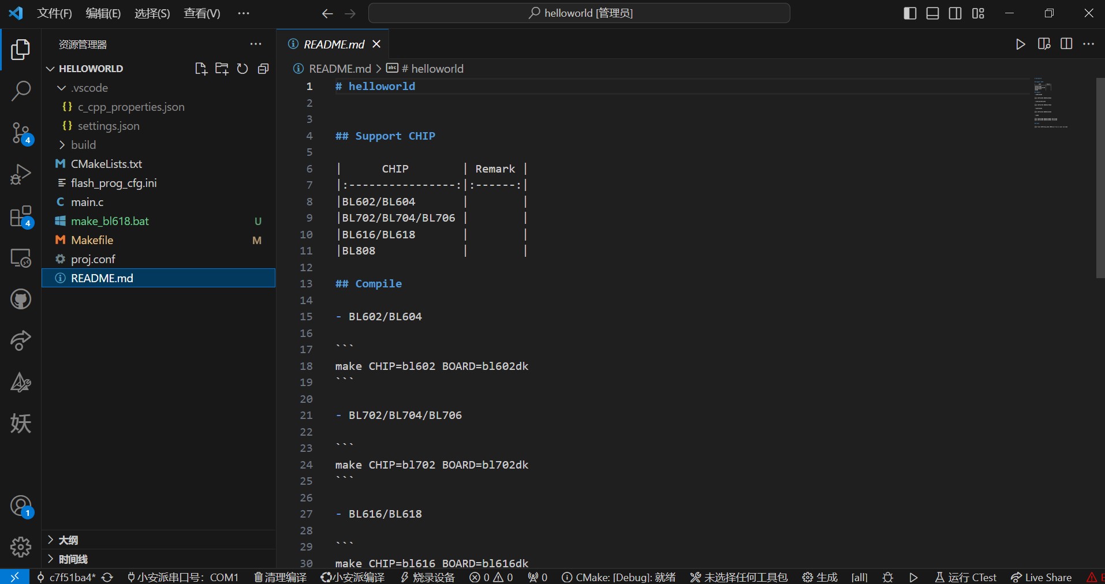
Task: Toggle primary sidebar visibility
Action: tap(910, 13)
